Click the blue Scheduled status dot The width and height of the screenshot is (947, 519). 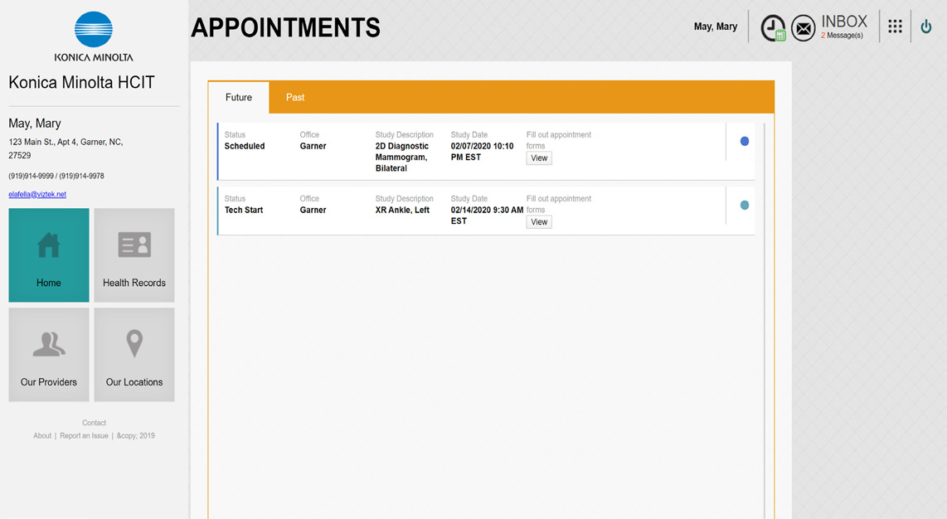coord(744,142)
